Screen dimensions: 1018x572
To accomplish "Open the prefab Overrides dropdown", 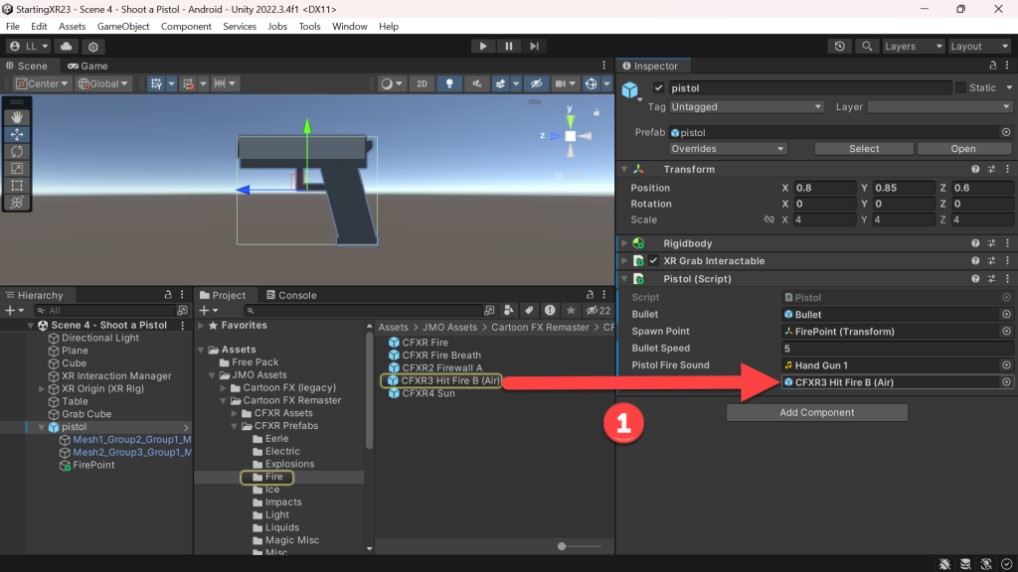I will click(728, 149).
